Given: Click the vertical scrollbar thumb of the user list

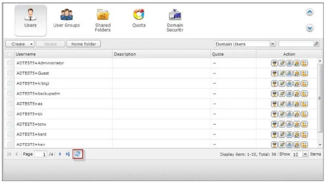Looking at the screenshot, I should click(320, 98).
